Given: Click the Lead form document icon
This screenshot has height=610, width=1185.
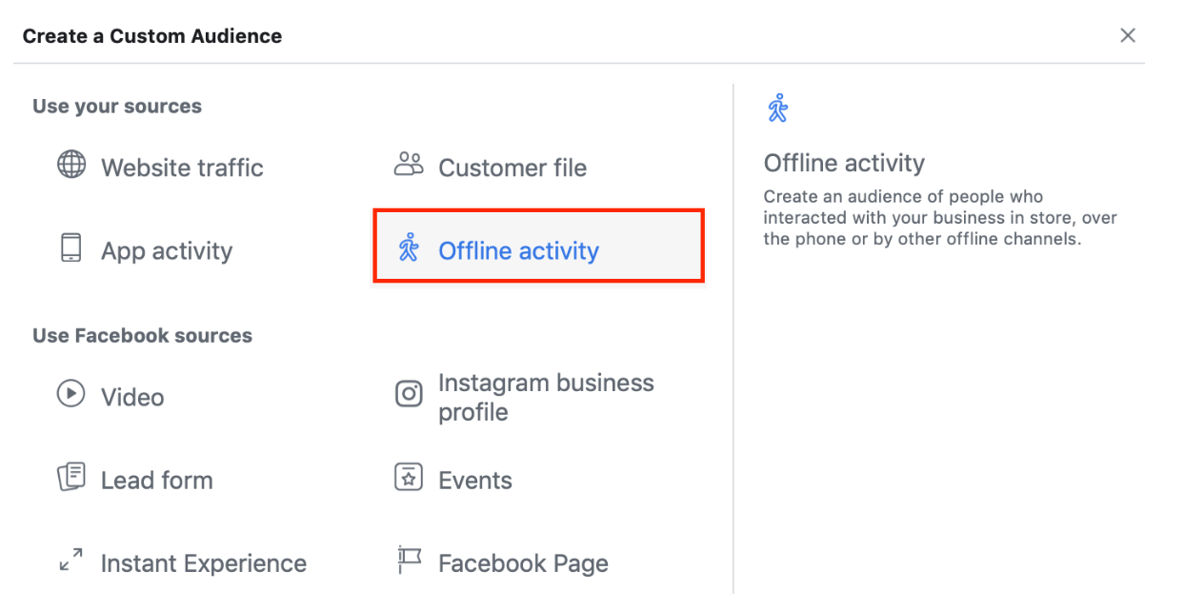Looking at the screenshot, I should [x=71, y=478].
